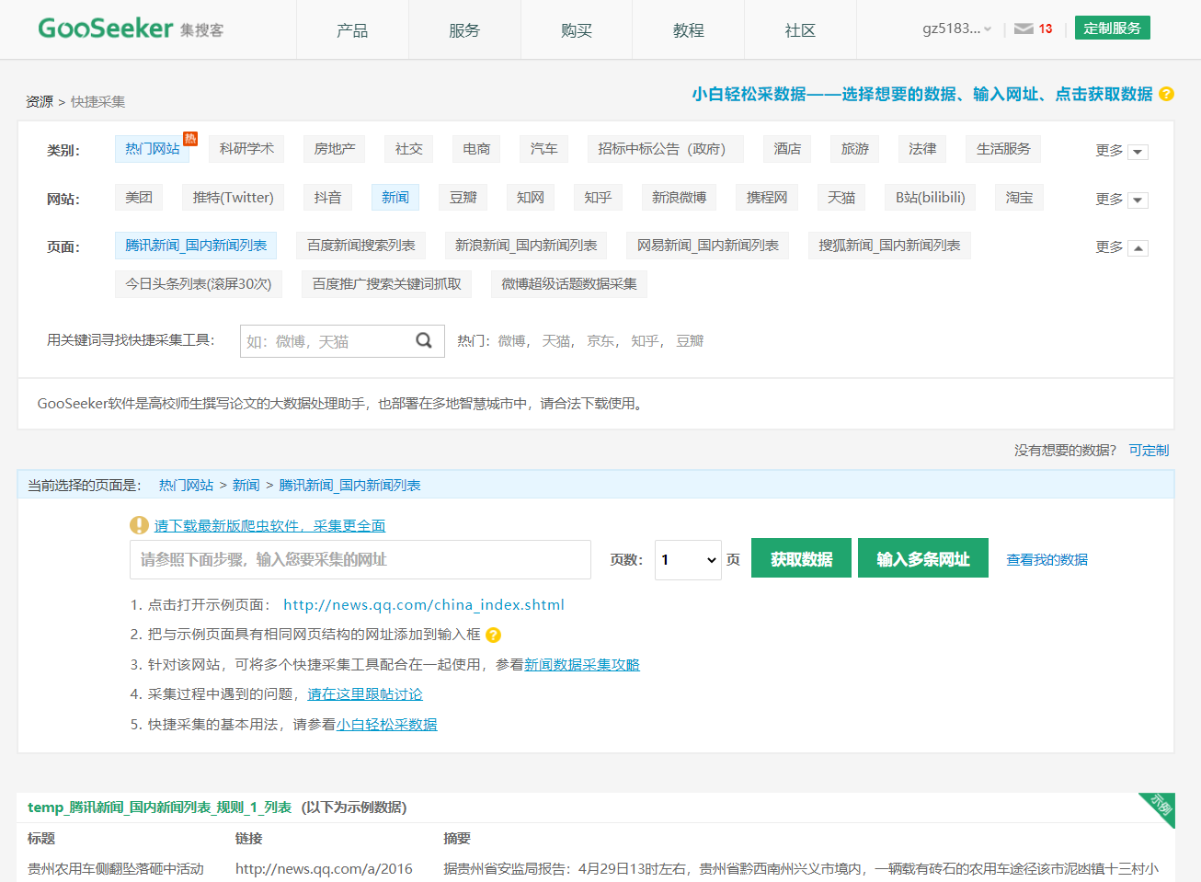
Task: Select the B站(bilibili) website
Action: click(x=931, y=198)
